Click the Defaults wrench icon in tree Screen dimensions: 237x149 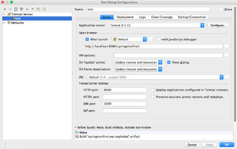coord(9,23)
